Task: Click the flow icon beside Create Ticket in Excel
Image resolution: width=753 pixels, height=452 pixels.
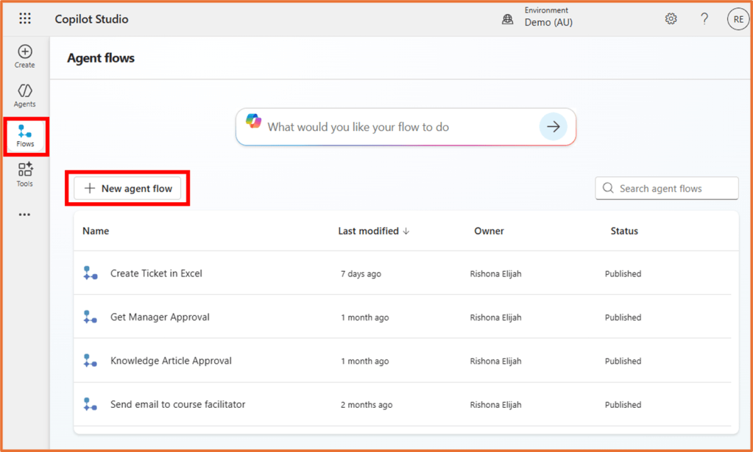Action: 90,273
